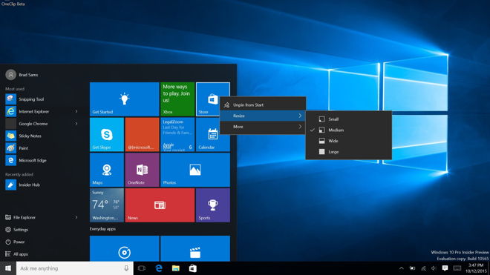Select the Wide tile size
490x275 pixels.
click(349, 141)
